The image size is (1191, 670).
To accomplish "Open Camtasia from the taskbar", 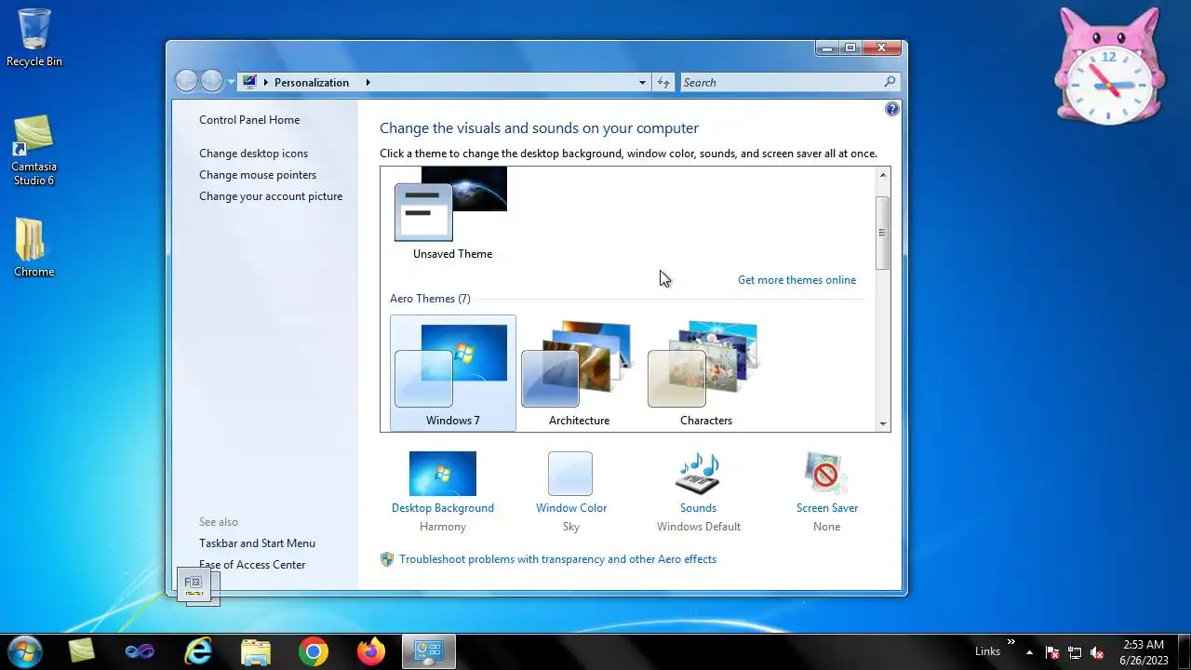I will point(82,651).
